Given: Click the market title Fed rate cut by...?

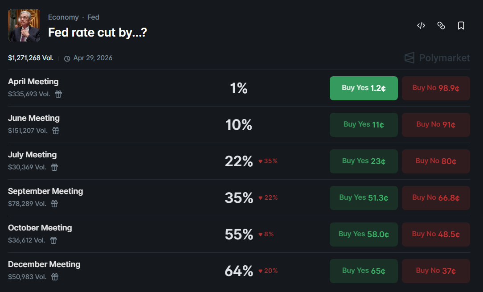Looking at the screenshot, I should point(97,32).
